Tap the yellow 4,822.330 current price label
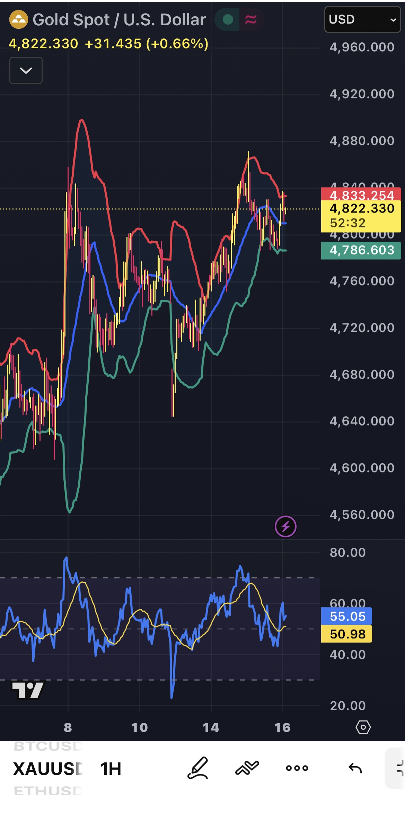 click(361, 209)
